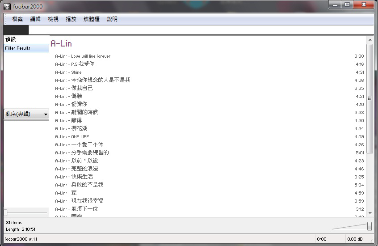The width and height of the screenshot is (378, 246).
Task: Click the volume slider handle
Action: (370, 226)
